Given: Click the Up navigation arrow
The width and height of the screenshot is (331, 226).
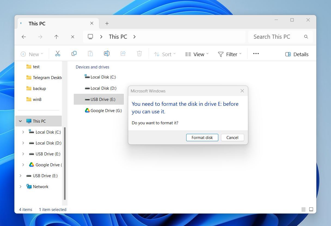Looking at the screenshot, I should click(56, 37).
